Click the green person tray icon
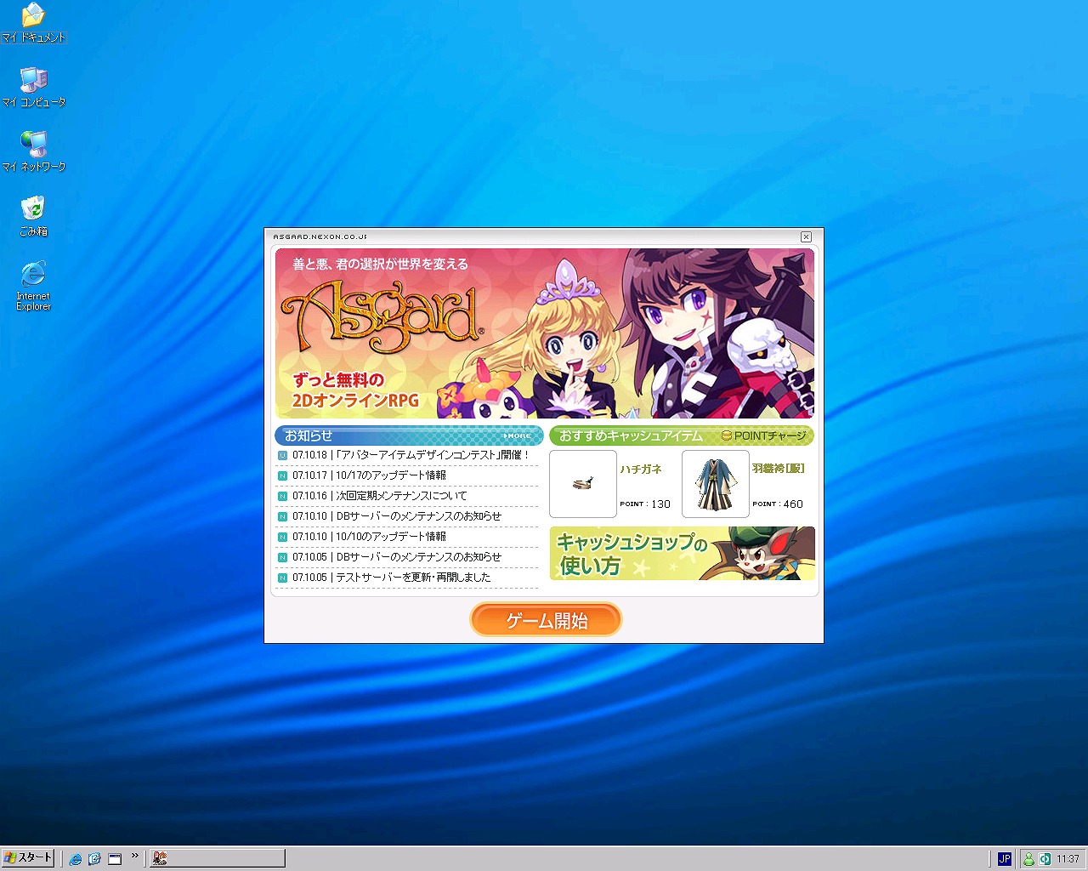The height and width of the screenshot is (871, 1088). 1028,859
